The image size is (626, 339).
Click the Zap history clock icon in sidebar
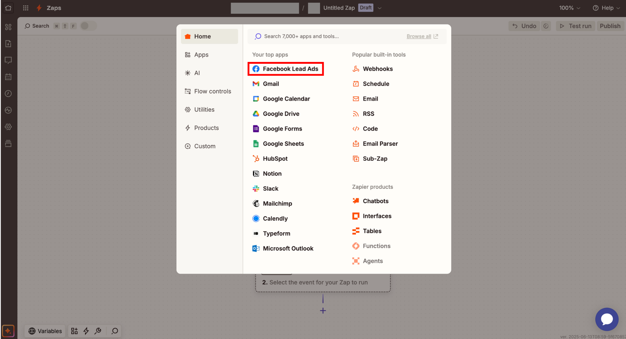click(x=8, y=93)
